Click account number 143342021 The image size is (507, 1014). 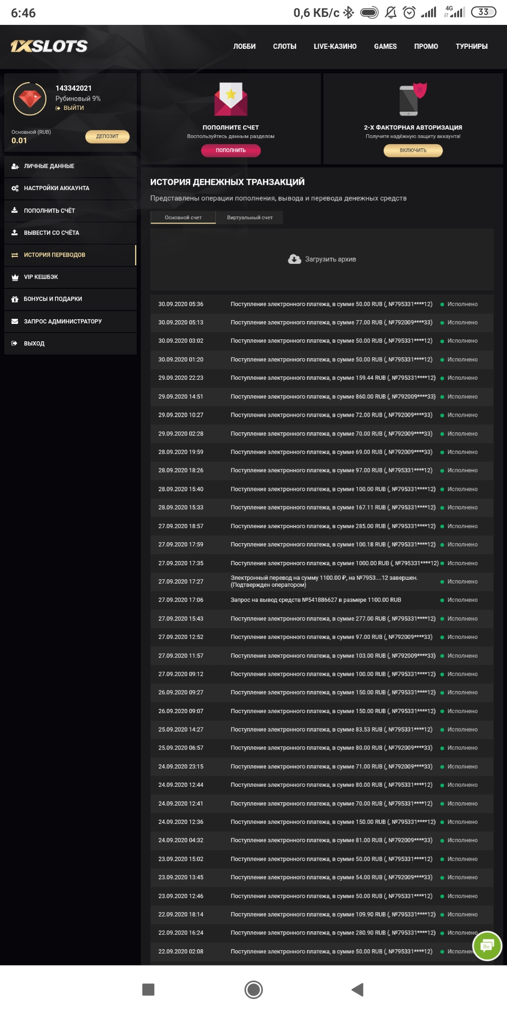74,88
